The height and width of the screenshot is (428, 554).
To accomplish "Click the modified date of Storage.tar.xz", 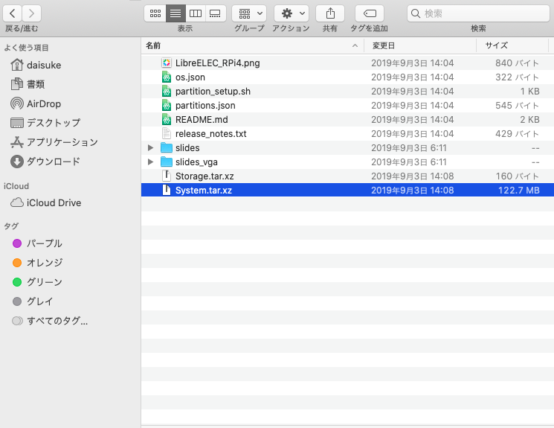I will (x=412, y=176).
